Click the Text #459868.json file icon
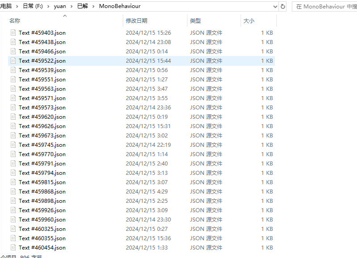 (x=13, y=192)
